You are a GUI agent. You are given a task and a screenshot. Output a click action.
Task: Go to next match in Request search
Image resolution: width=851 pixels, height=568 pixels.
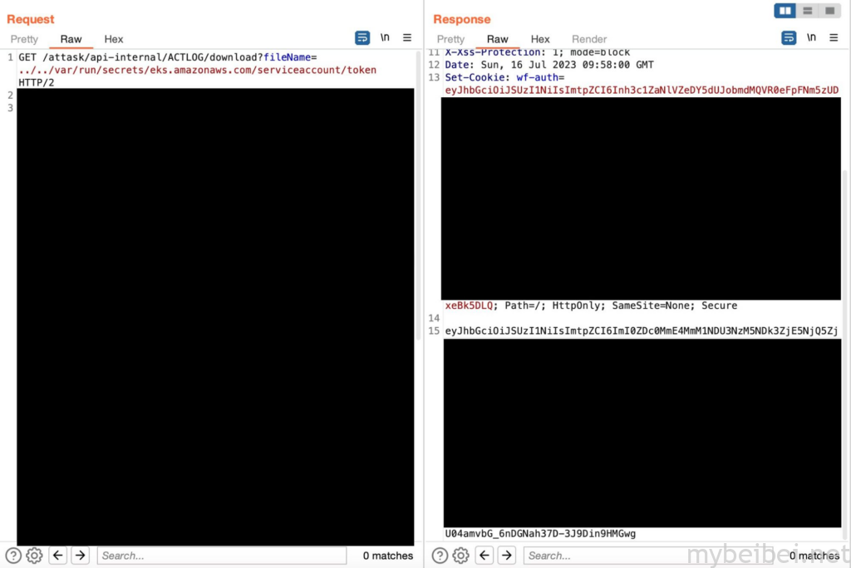tap(80, 556)
